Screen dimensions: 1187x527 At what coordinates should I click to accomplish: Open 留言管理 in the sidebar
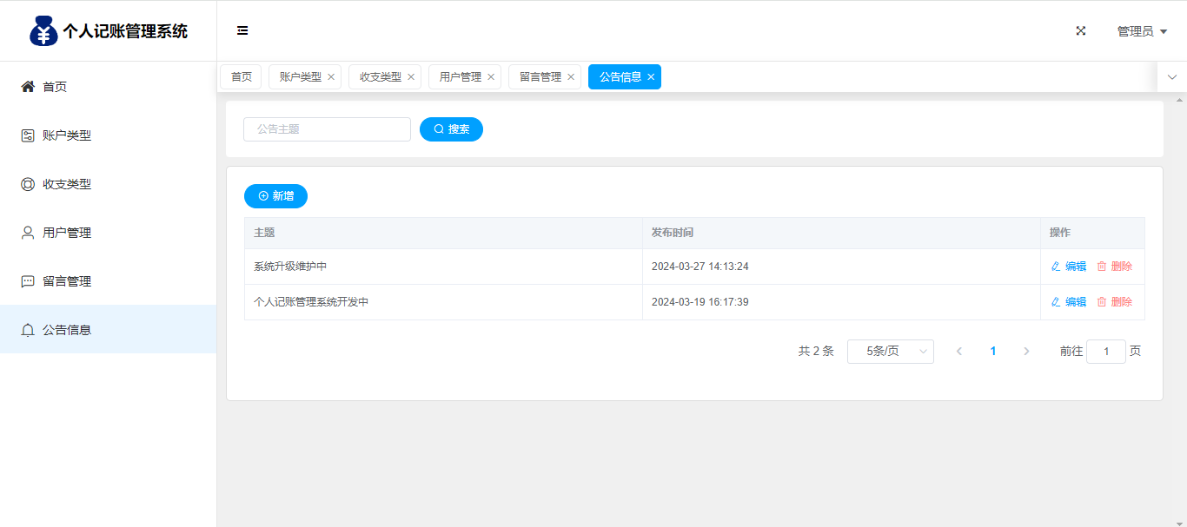[66, 281]
